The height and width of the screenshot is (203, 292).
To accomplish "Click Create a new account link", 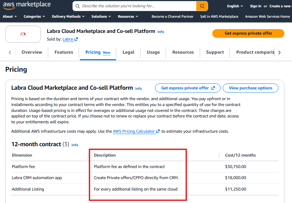I will [281, 6].
